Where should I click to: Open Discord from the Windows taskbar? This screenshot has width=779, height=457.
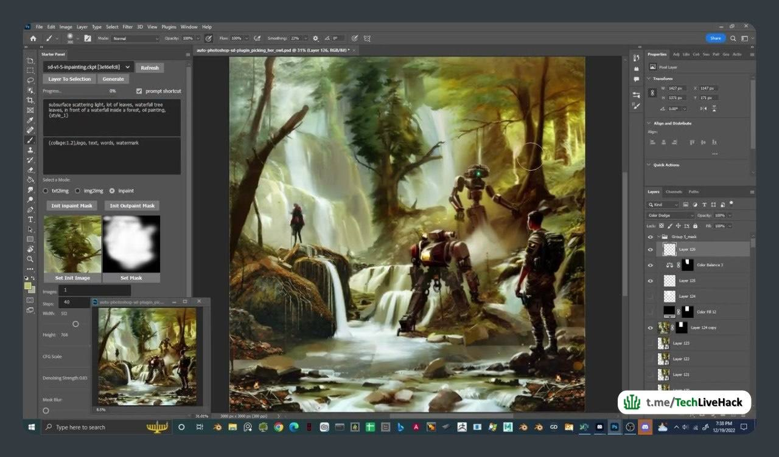coord(646,427)
